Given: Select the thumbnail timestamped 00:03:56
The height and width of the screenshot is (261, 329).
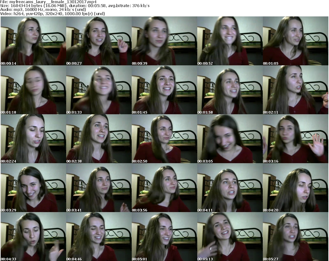Looking at the screenshot, I should click(164, 188).
